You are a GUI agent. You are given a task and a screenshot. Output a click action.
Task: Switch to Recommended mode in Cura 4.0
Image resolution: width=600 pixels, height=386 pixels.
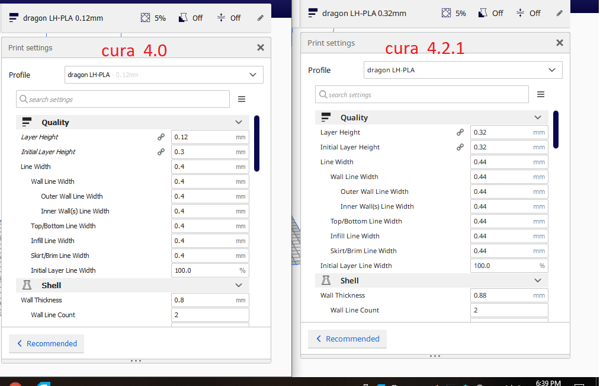47,343
